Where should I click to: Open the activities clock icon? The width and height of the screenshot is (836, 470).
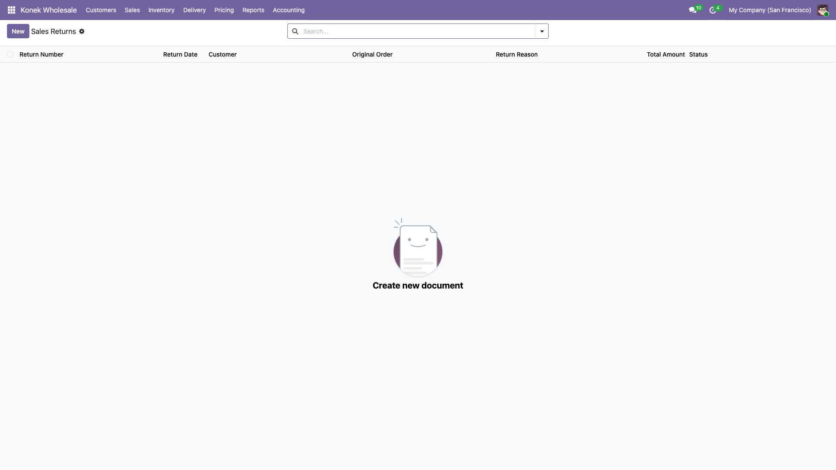tap(712, 10)
